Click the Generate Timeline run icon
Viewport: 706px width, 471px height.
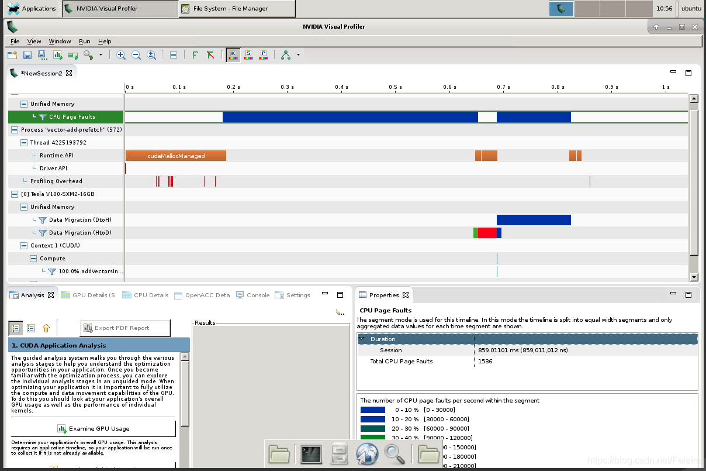click(58, 55)
